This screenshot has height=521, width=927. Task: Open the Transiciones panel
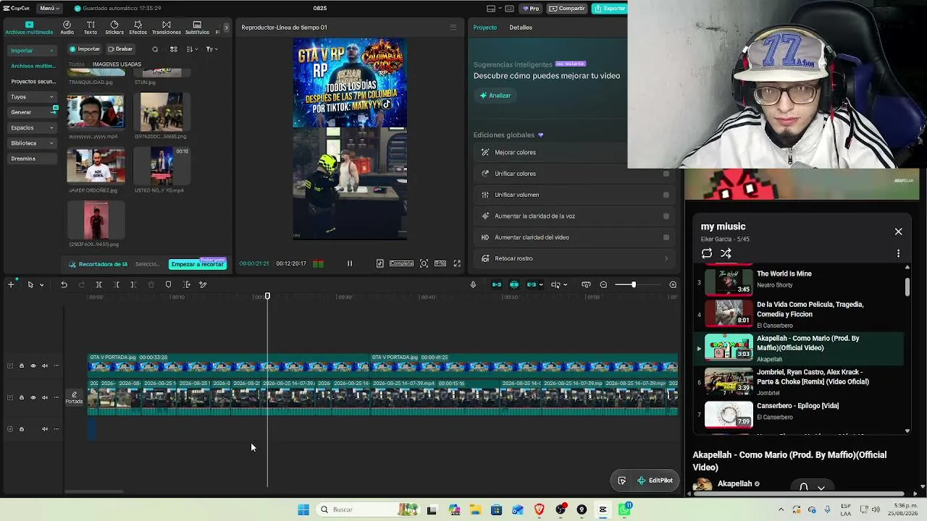coord(167,27)
